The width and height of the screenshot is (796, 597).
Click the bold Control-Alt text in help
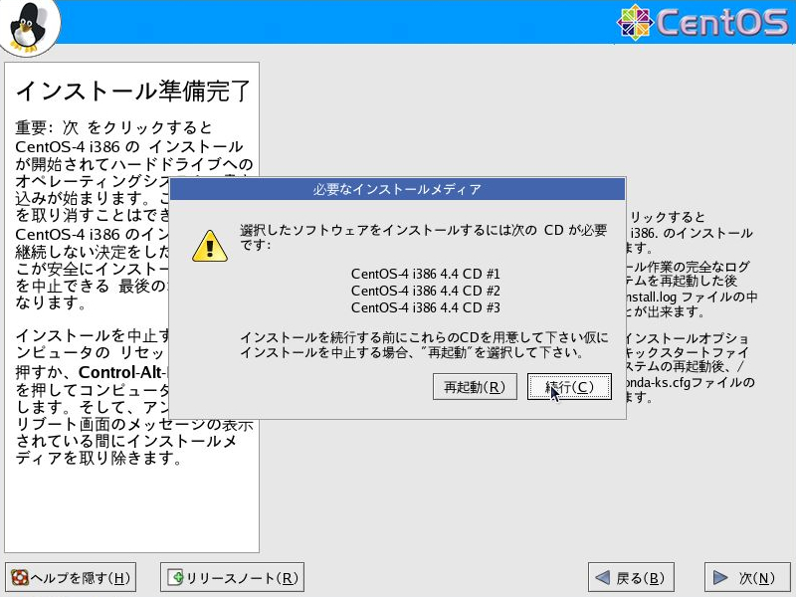coord(119,372)
